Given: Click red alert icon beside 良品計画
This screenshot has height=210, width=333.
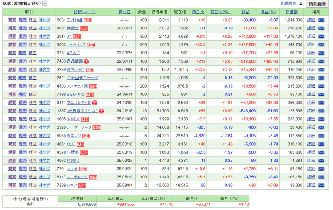Looking at the screenshot, I should [86, 61].
